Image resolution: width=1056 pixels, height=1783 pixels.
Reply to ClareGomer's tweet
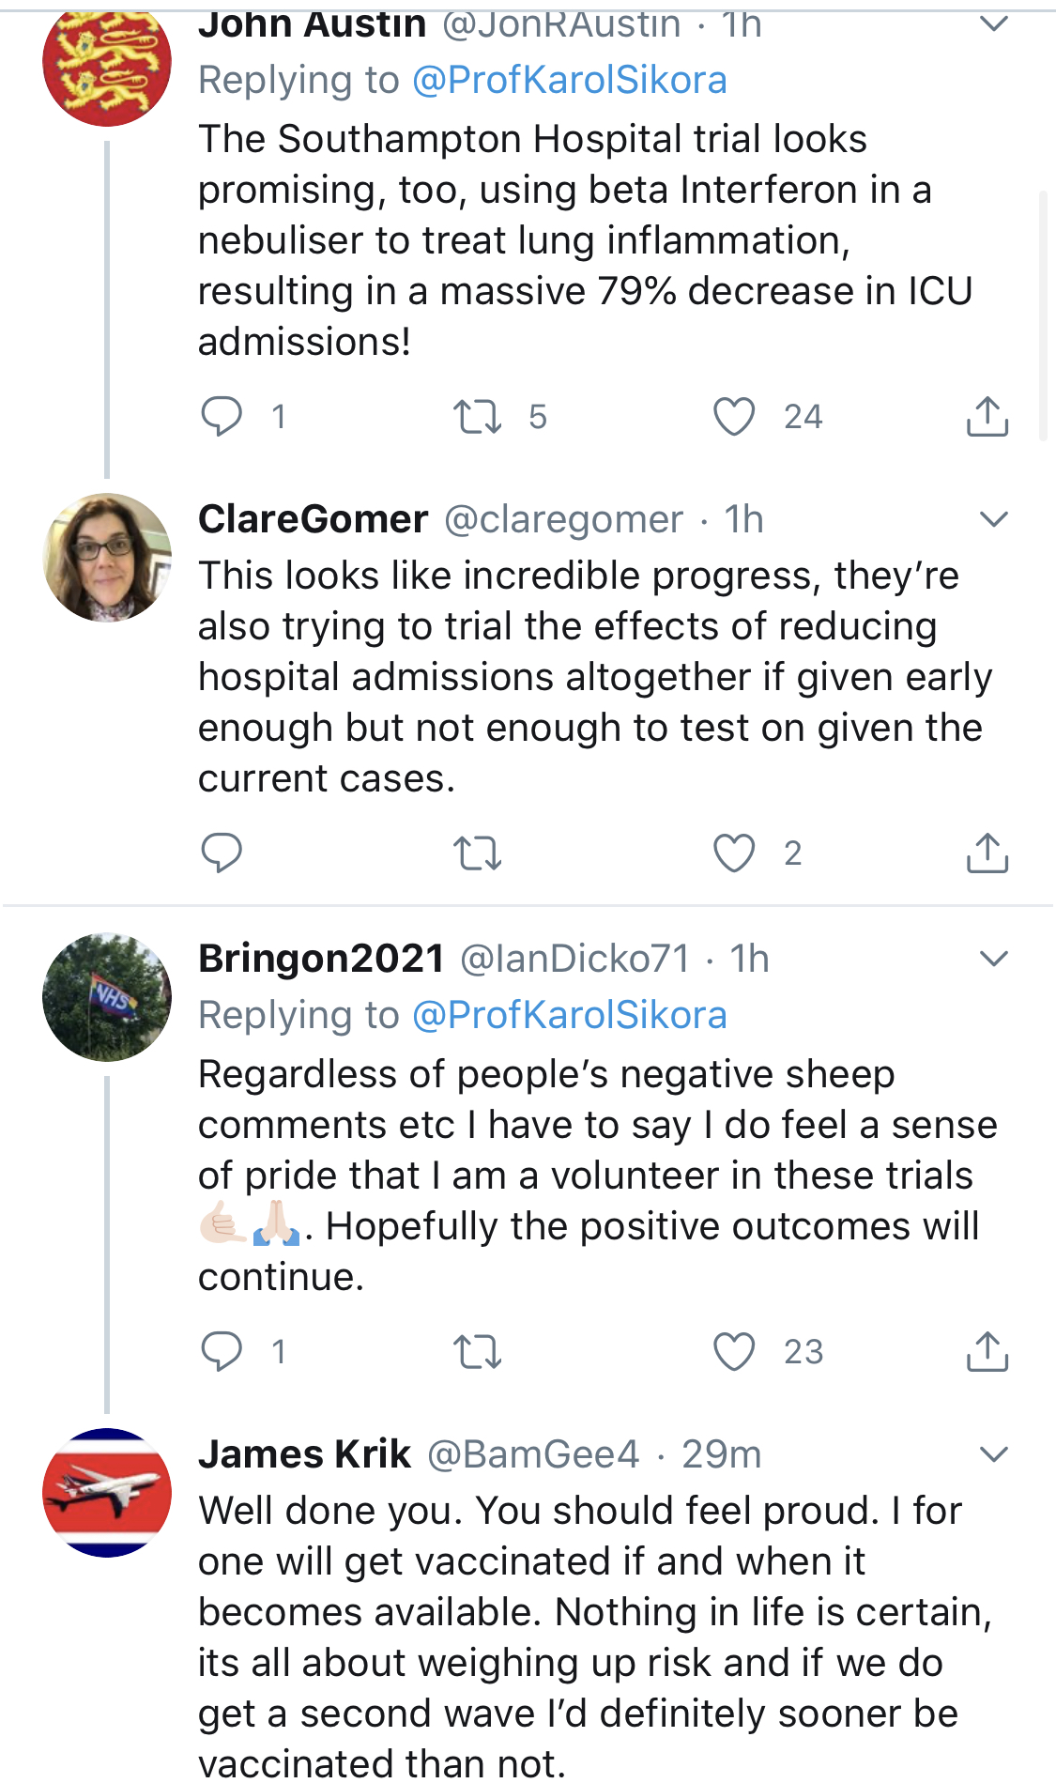tap(222, 853)
